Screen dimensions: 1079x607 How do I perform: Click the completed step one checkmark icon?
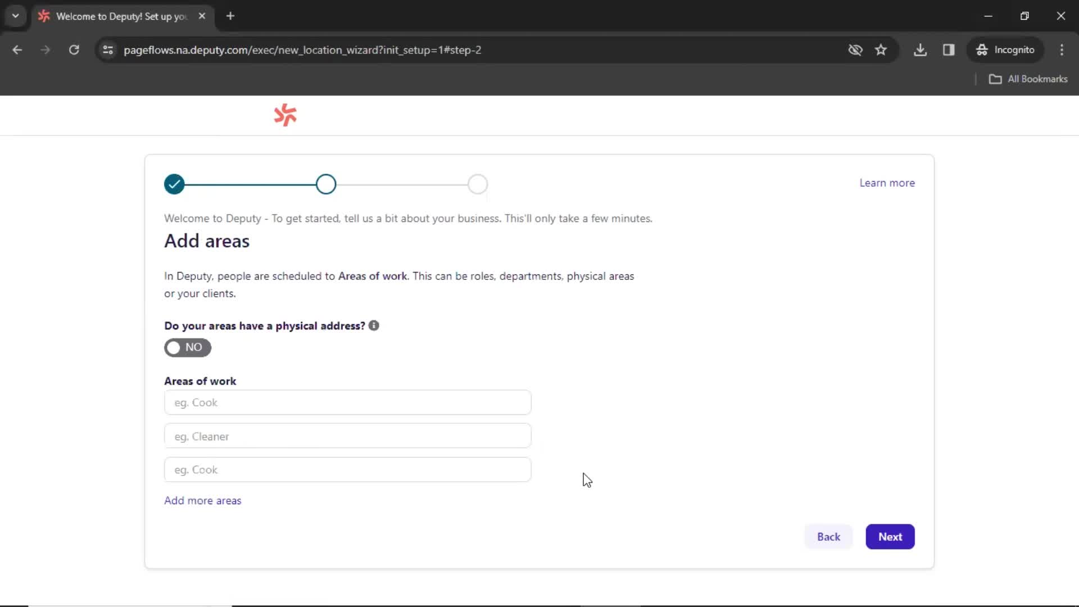(x=174, y=184)
